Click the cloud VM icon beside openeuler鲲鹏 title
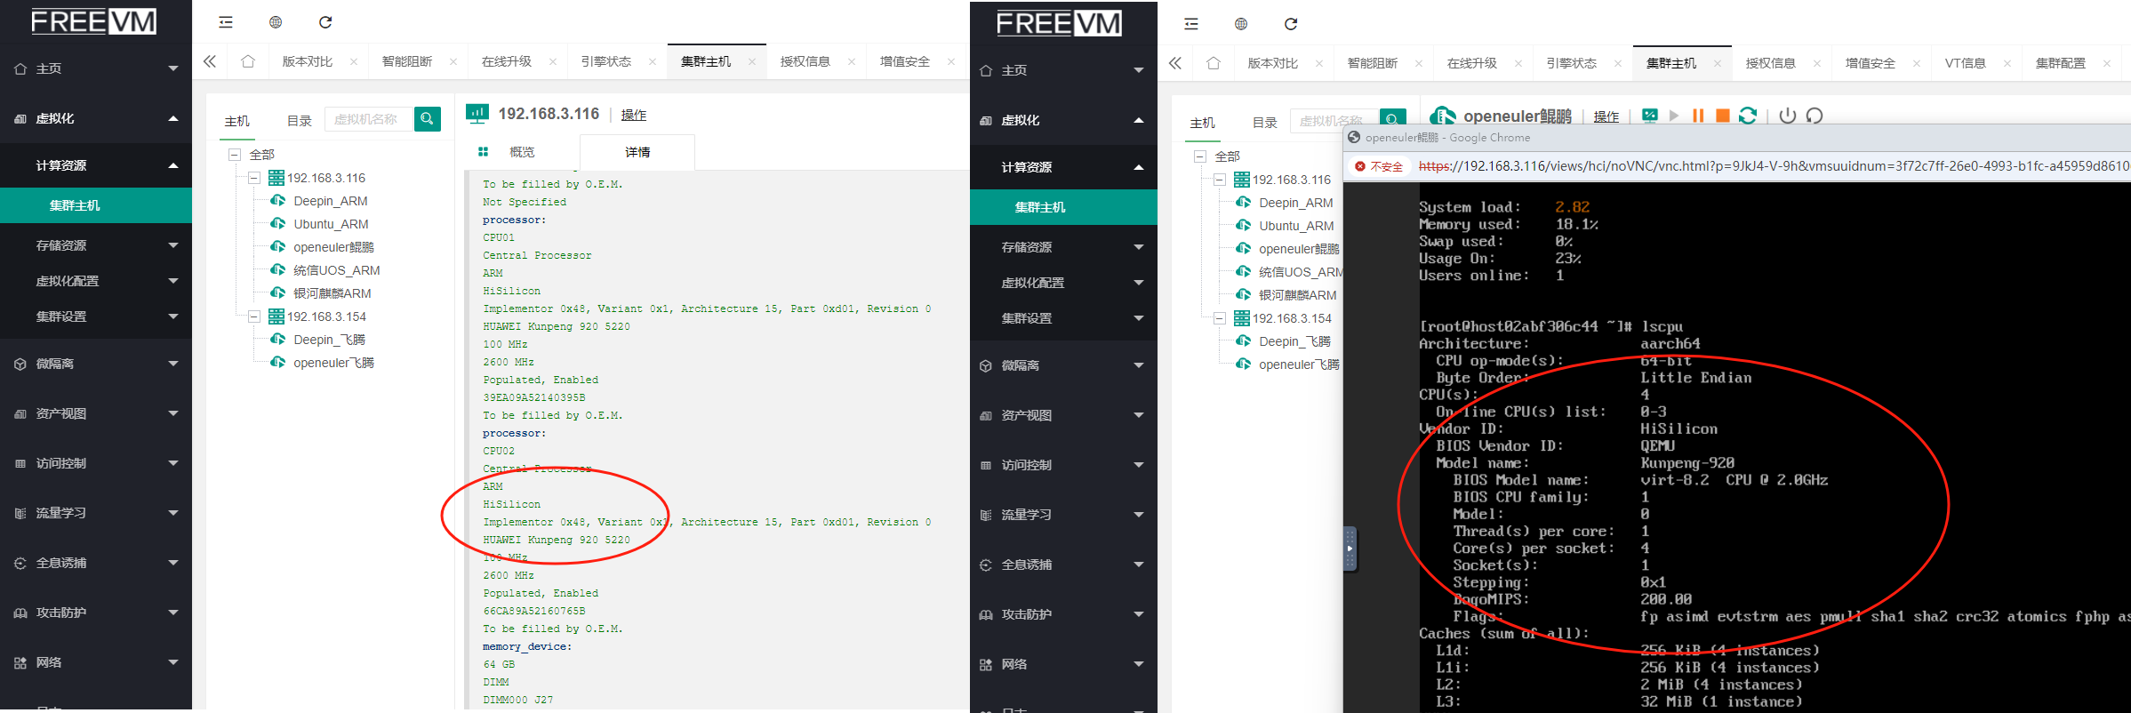Image resolution: width=2131 pixels, height=713 pixels. [1443, 116]
